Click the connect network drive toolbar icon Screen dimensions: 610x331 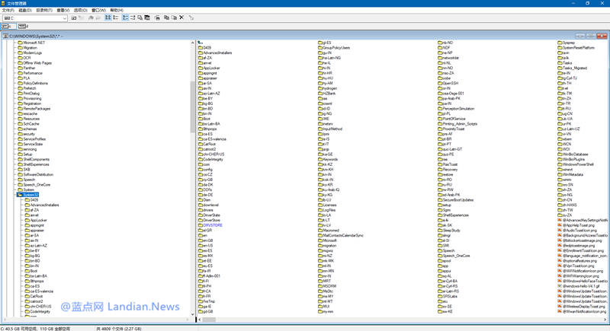click(73, 18)
